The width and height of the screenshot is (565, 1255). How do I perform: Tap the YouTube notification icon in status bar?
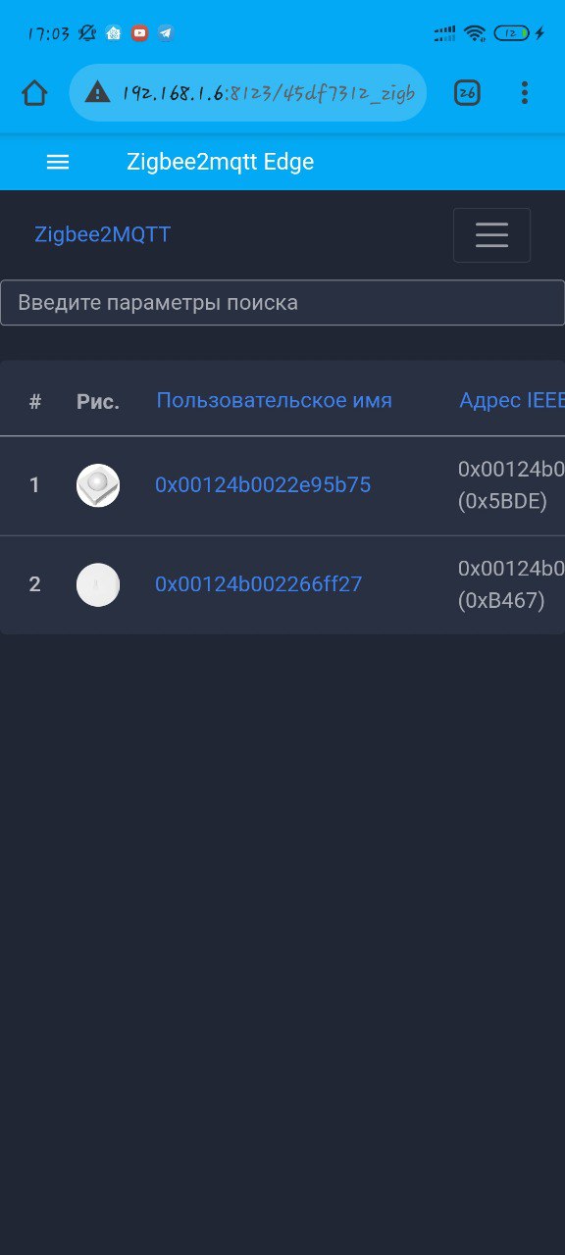tap(140, 33)
